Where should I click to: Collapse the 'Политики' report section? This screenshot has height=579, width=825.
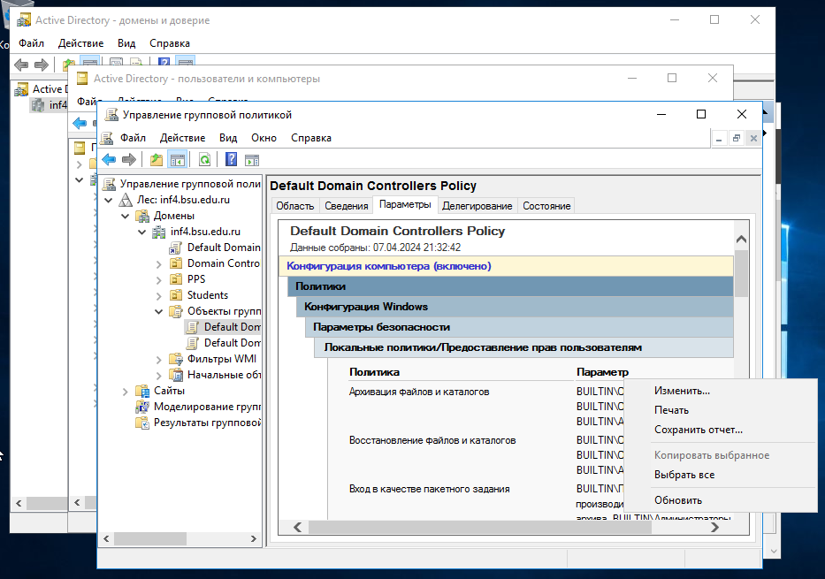point(510,286)
